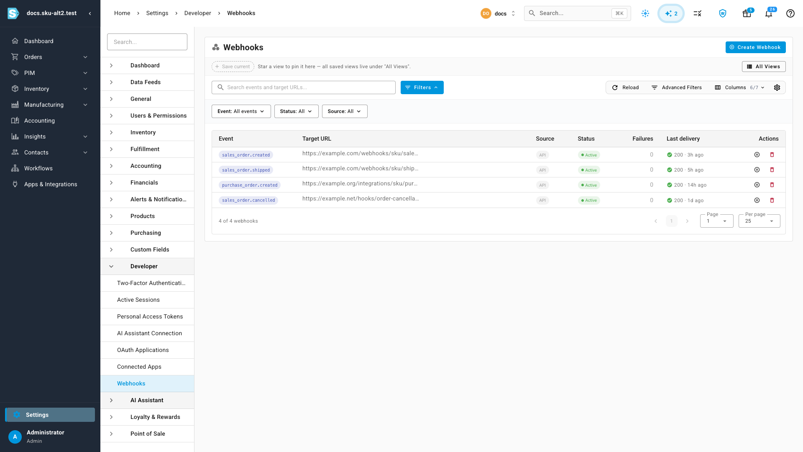Click the blue gear-like icon in header
The width and height of the screenshot is (803, 452).
(645, 13)
